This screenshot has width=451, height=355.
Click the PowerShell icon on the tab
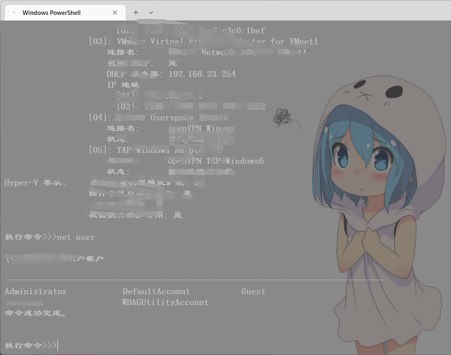14,12
